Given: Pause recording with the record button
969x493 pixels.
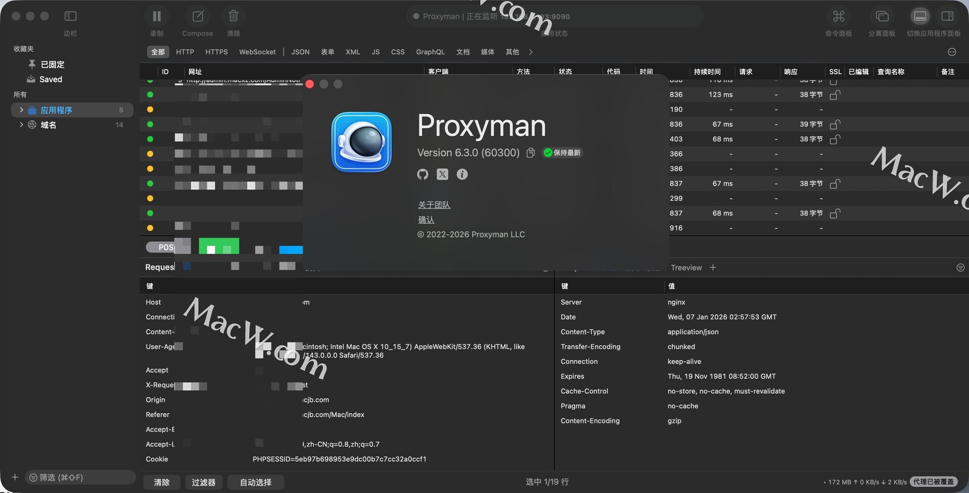Looking at the screenshot, I should pyautogui.click(x=157, y=17).
